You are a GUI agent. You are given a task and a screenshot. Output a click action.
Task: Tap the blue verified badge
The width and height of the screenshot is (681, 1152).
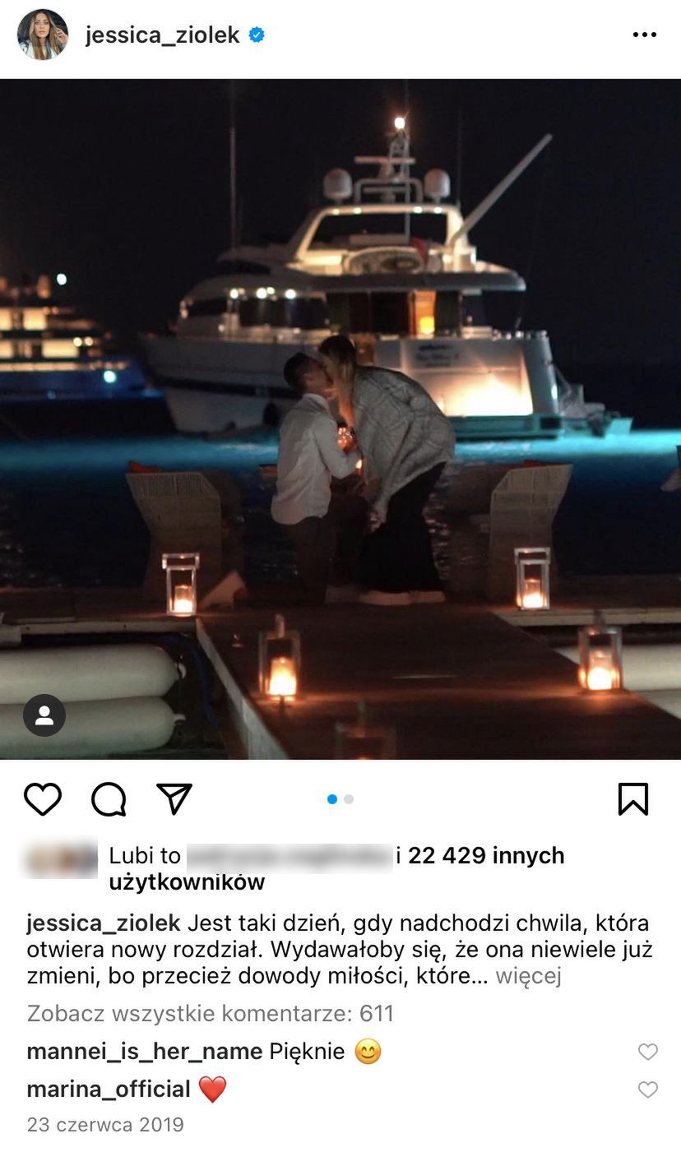257,35
